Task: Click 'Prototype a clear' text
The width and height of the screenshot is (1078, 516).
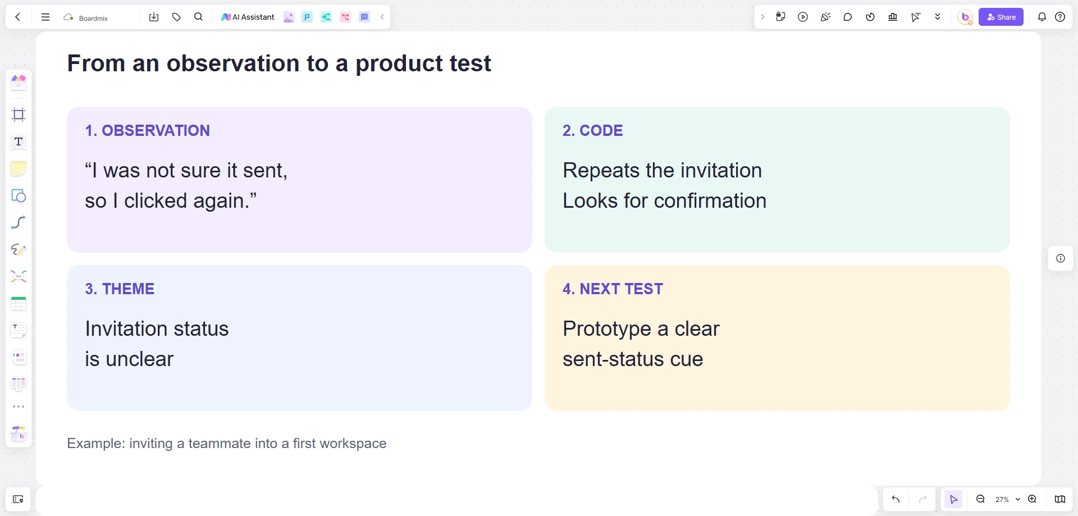Action: (641, 329)
